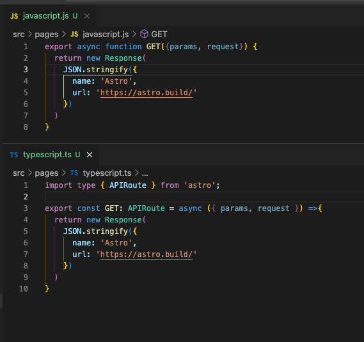Screen dimensions: 364x342
Task: Click the javascript.js filename in the breadcrumb
Action: click(106, 35)
